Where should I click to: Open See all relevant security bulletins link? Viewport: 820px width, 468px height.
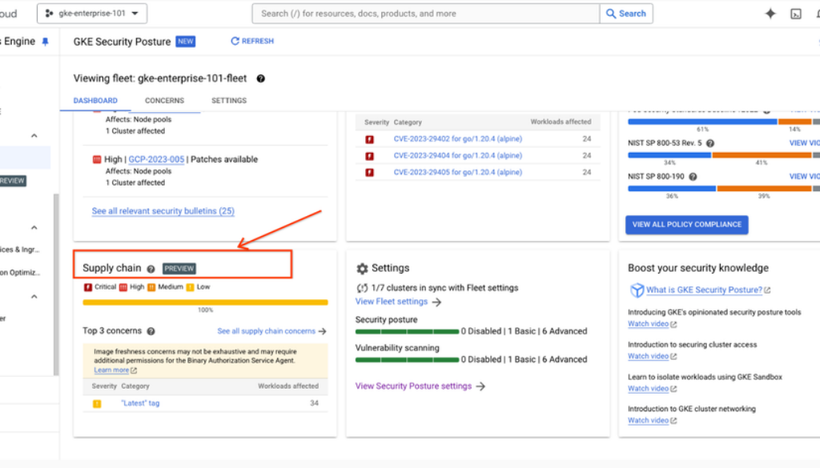[163, 211]
